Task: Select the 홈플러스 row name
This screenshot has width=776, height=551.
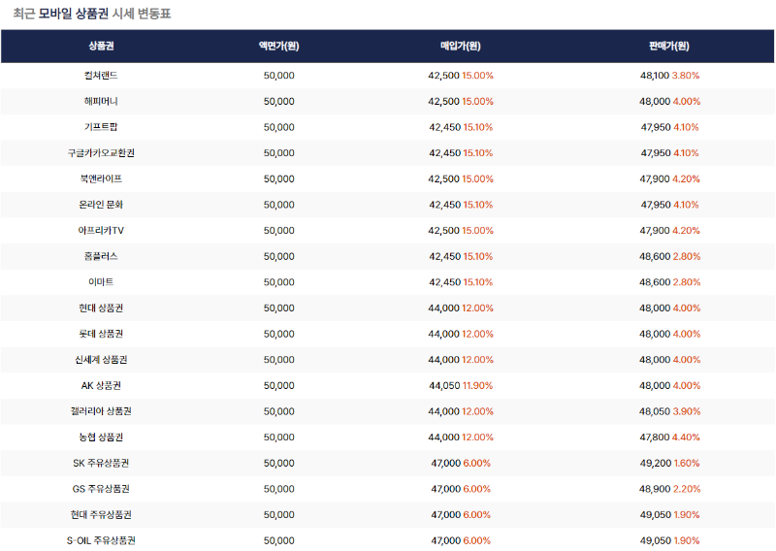Action: [x=101, y=256]
